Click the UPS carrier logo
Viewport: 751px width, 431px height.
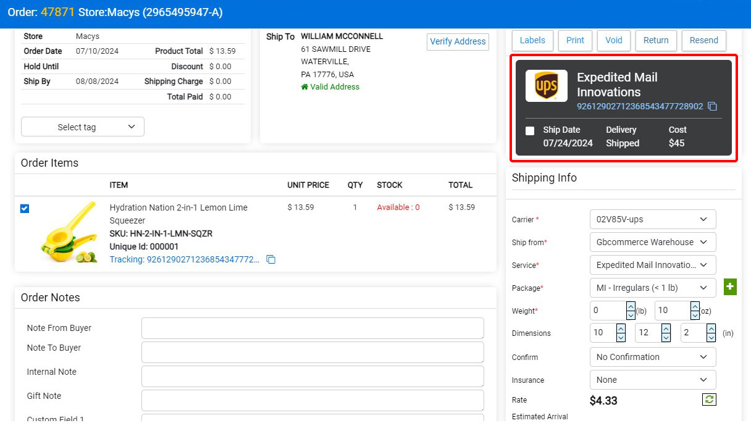(x=547, y=85)
